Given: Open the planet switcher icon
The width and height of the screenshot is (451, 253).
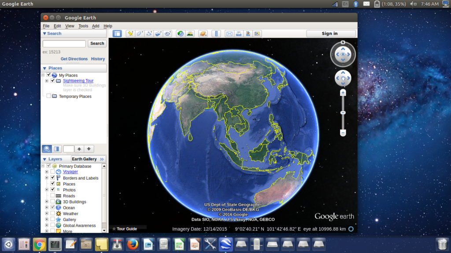Looking at the screenshot, I should pyautogui.click(x=203, y=33).
